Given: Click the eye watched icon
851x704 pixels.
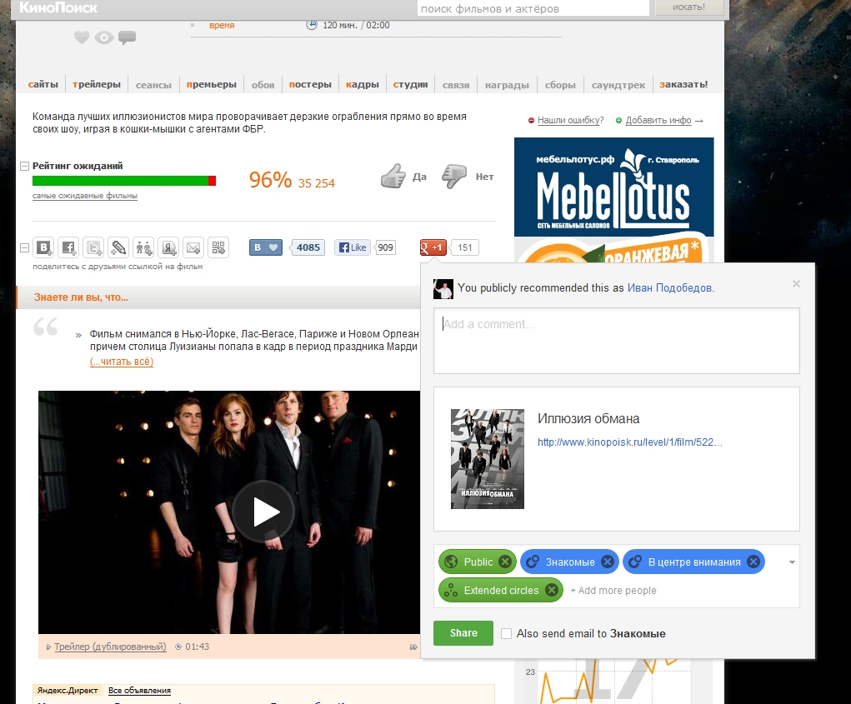Looking at the screenshot, I should click(103, 37).
